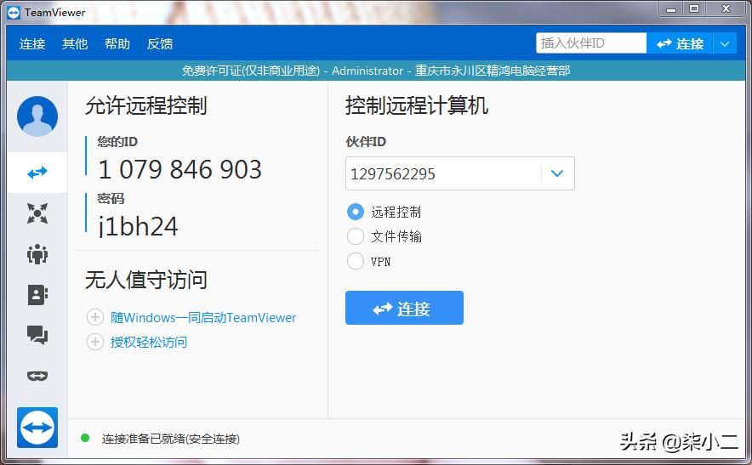Viewport: 752px width, 465px height.
Task: Expand dropdown arrow beside top-bar 连接 button
Action: (x=725, y=43)
